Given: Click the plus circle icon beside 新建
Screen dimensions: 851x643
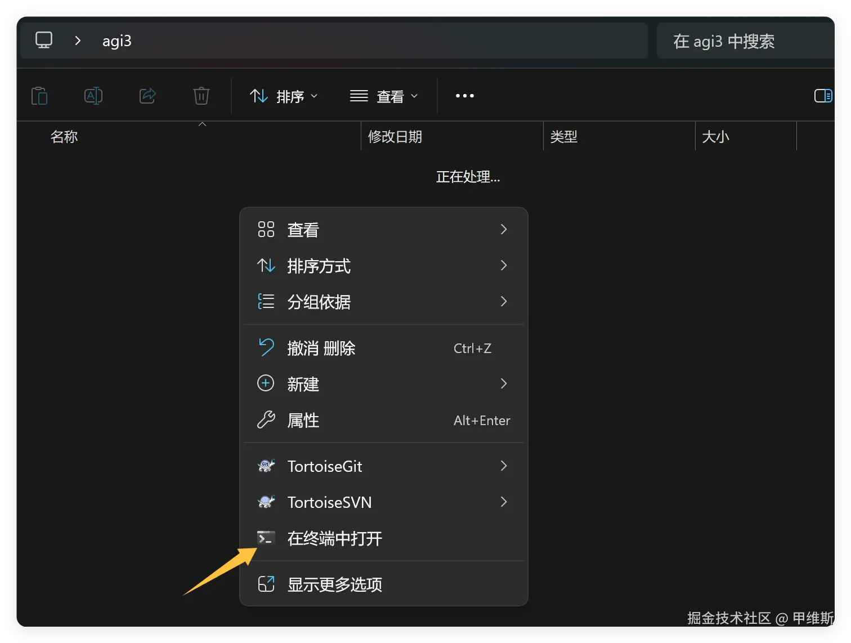Looking at the screenshot, I should 266,383.
